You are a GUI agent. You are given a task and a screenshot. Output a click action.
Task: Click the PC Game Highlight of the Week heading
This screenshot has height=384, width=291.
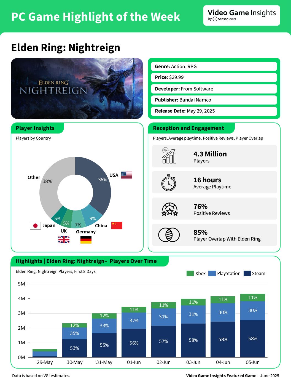point(96,17)
